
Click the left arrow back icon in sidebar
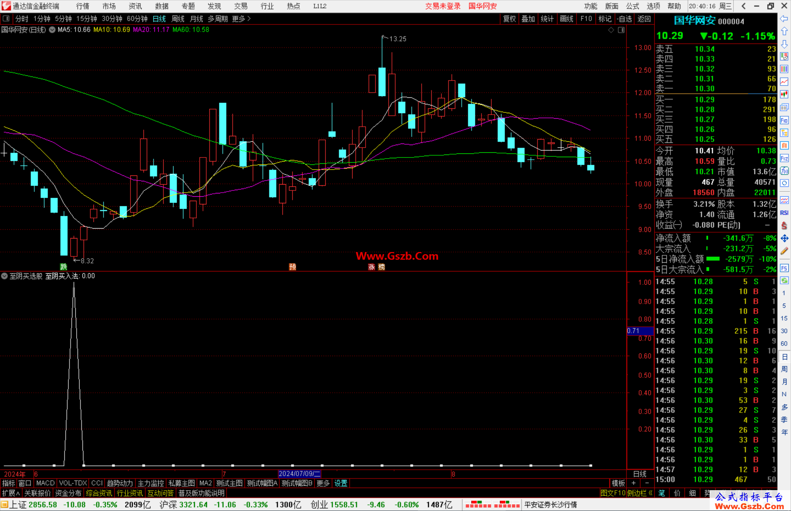tap(784, 19)
